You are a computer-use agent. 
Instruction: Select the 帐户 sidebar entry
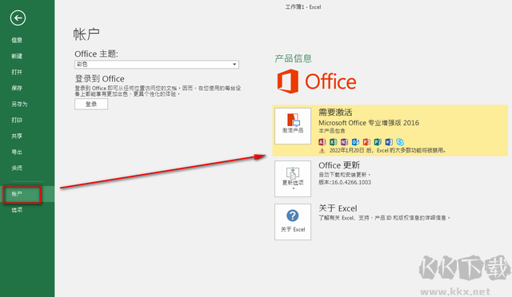(x=17, y=194)
